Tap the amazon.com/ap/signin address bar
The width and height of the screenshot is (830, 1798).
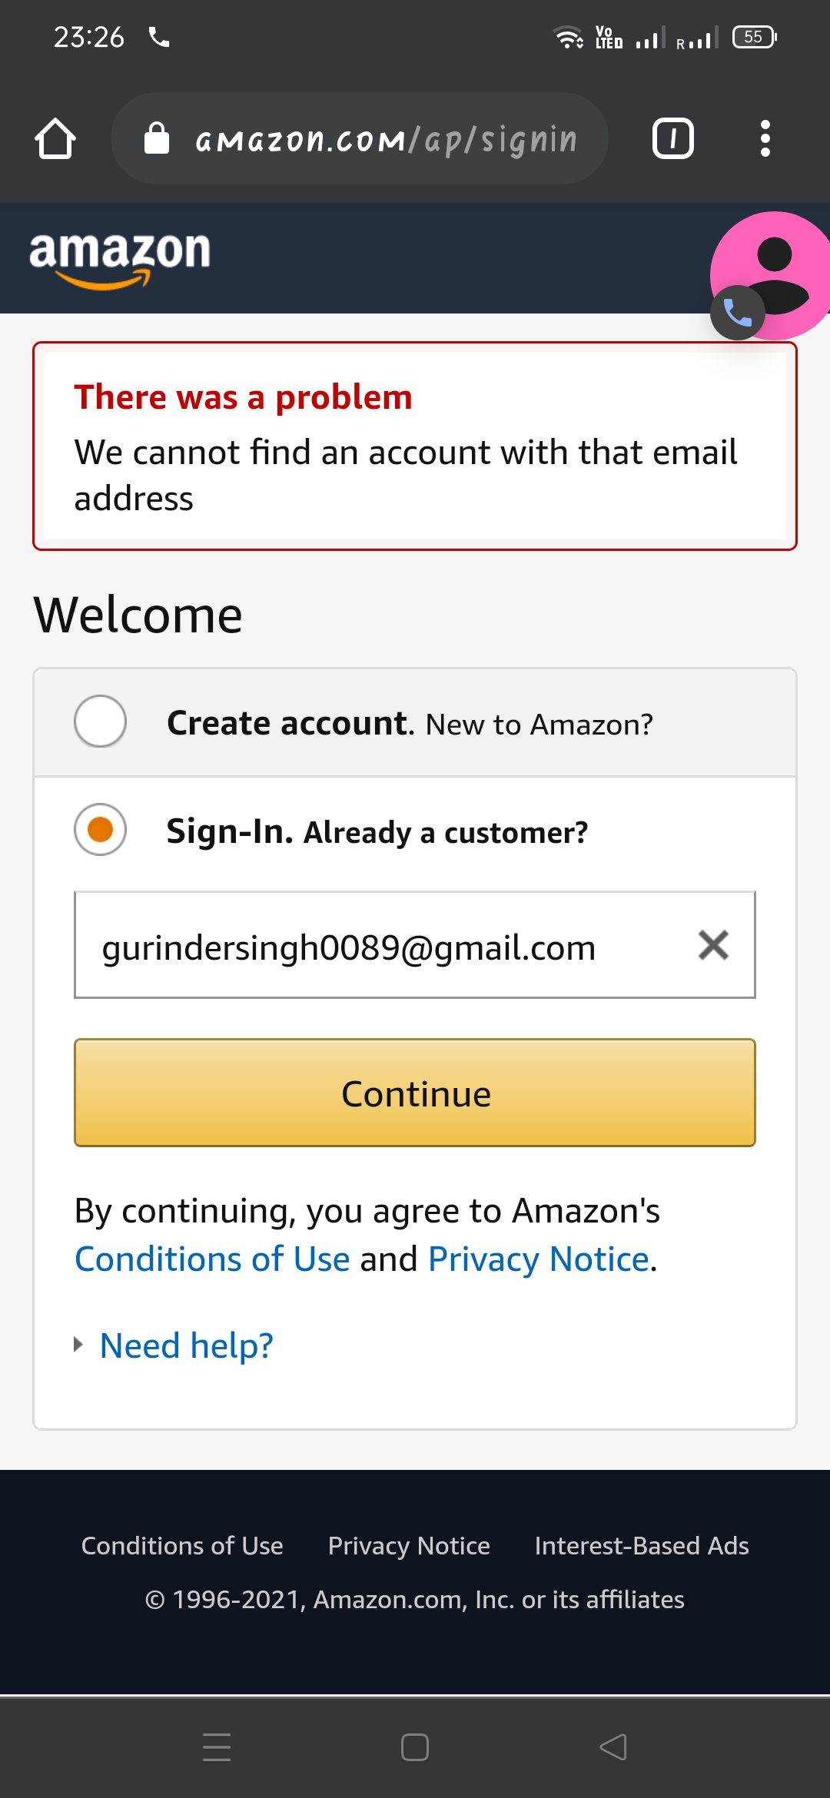384,139
